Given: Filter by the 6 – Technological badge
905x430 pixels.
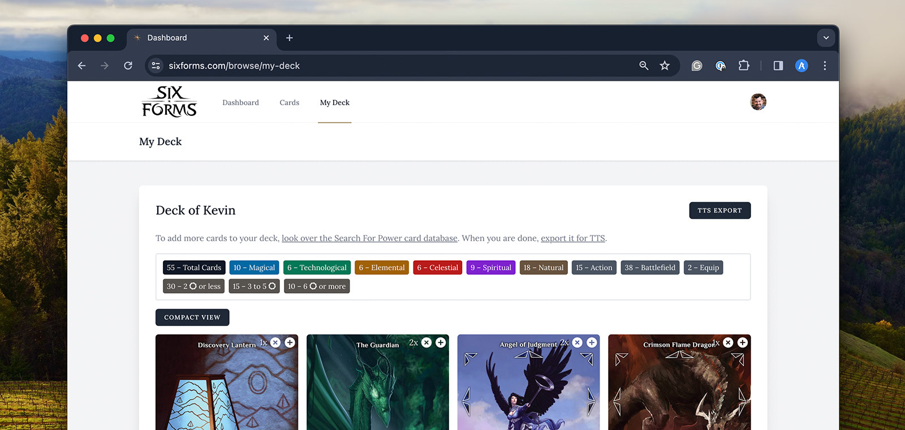Looking at the screenshot, I should (317, 268).
